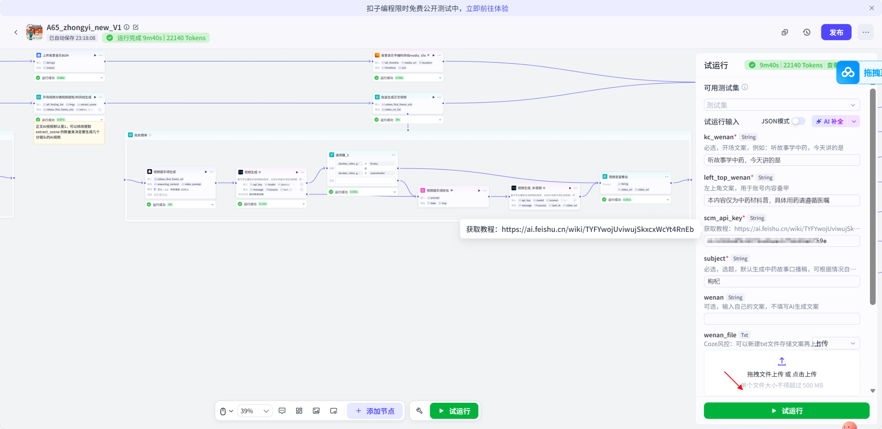882x429 pixels.
Task: Open the AI 补全 dropdown arrow
Action: 854,121
